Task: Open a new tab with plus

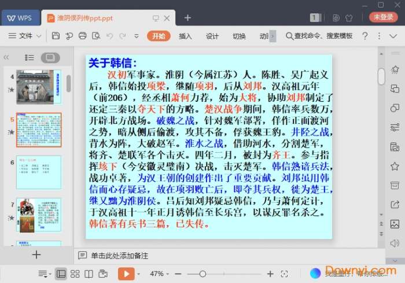Action: tap(188, 18)
